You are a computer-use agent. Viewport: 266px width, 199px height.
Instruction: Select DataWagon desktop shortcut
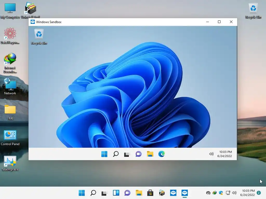point(10,36)
